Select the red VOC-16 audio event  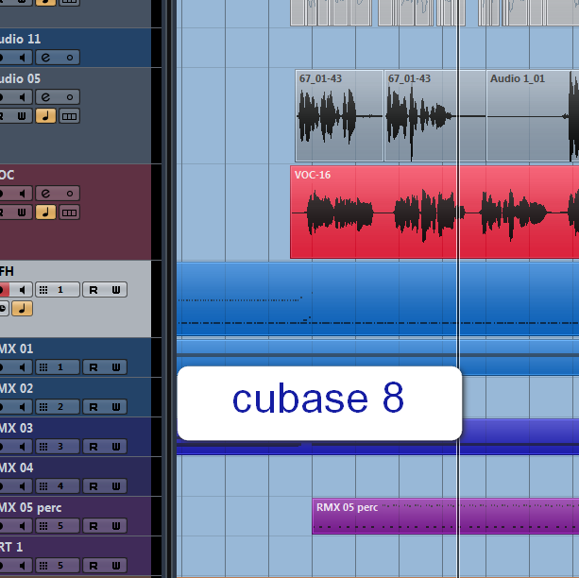(x=434, y=212)
